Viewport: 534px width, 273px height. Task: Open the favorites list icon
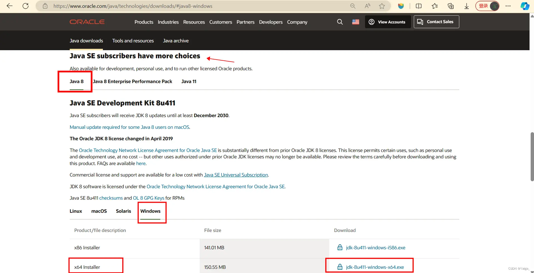(x=434, y=6)
